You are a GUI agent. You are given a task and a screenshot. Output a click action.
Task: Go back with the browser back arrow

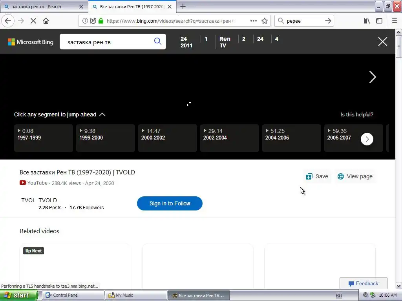(x=8, y=21)
